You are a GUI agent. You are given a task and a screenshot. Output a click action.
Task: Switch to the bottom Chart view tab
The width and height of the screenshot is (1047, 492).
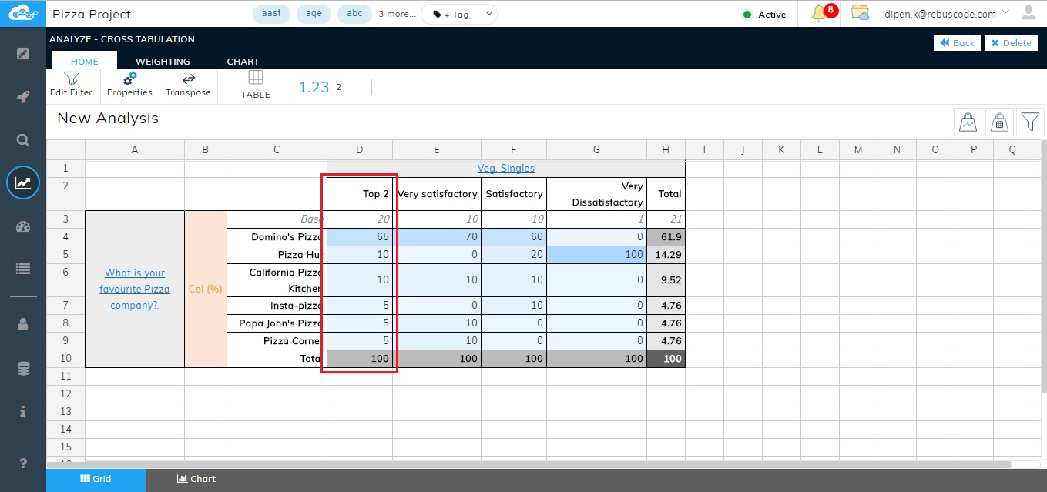(196, 479)
